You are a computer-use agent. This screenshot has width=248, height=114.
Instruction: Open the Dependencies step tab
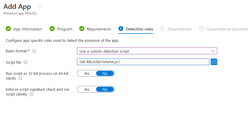[x=180, y=29]
